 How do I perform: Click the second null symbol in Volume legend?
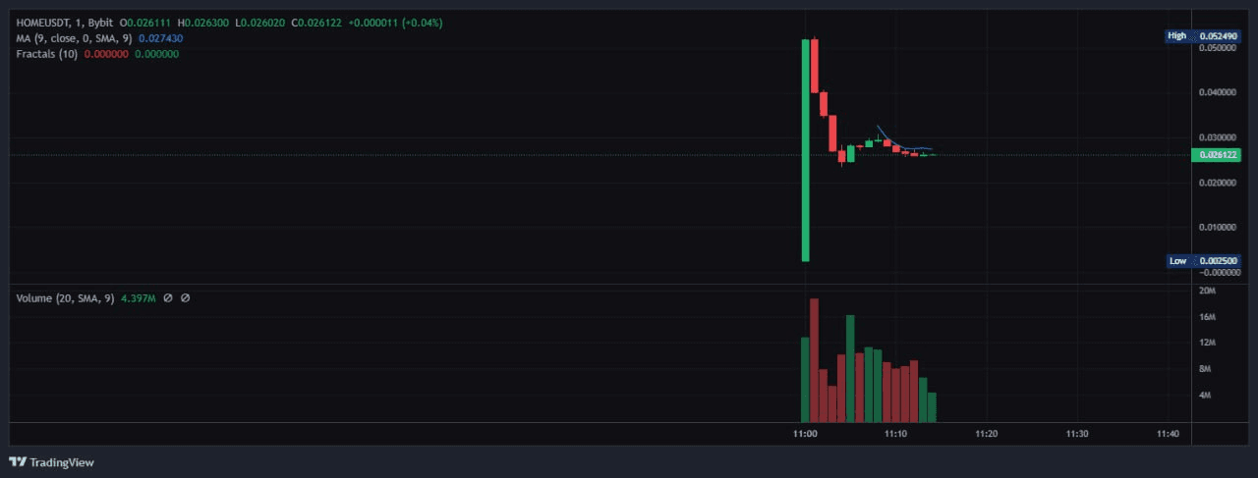pyautogui.click(x=185, y=297)
